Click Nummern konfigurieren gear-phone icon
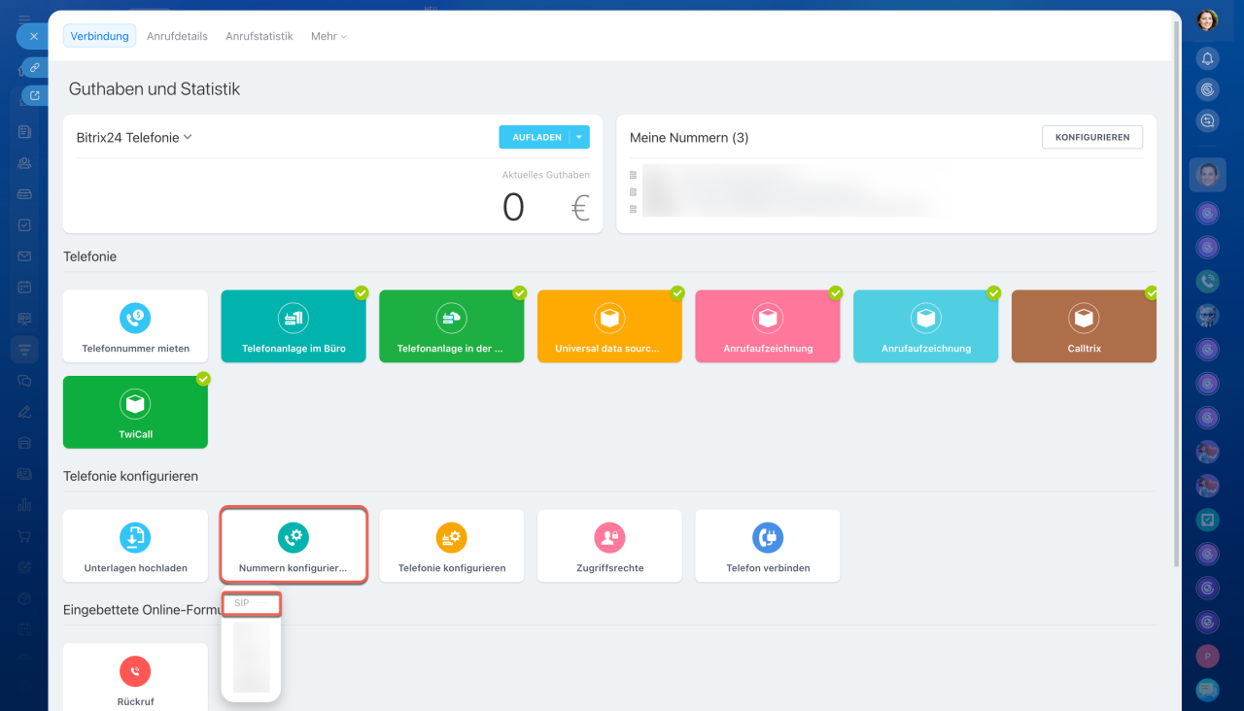 [293, 537]
